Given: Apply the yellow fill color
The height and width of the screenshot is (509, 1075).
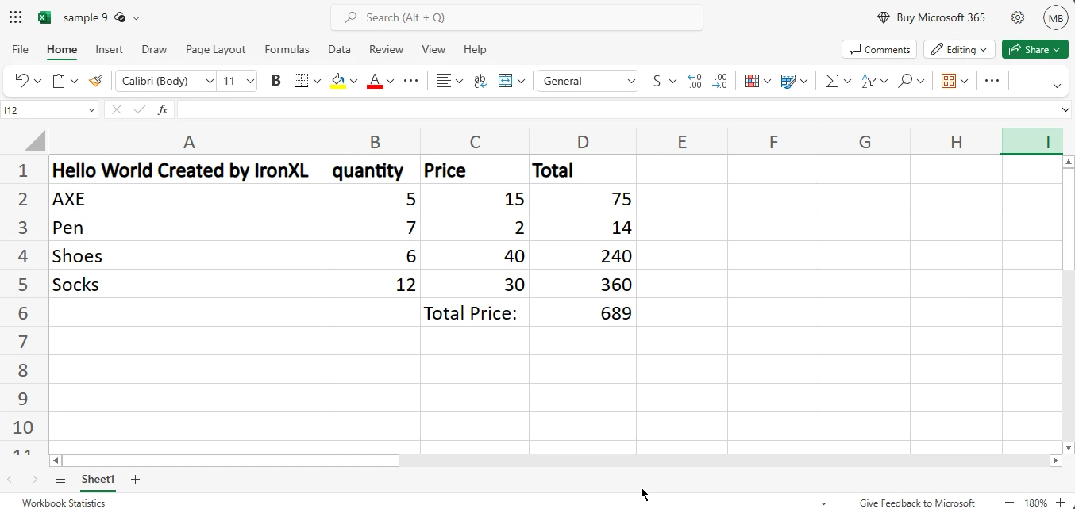Looking at the screenshot, I should [338, 81].
